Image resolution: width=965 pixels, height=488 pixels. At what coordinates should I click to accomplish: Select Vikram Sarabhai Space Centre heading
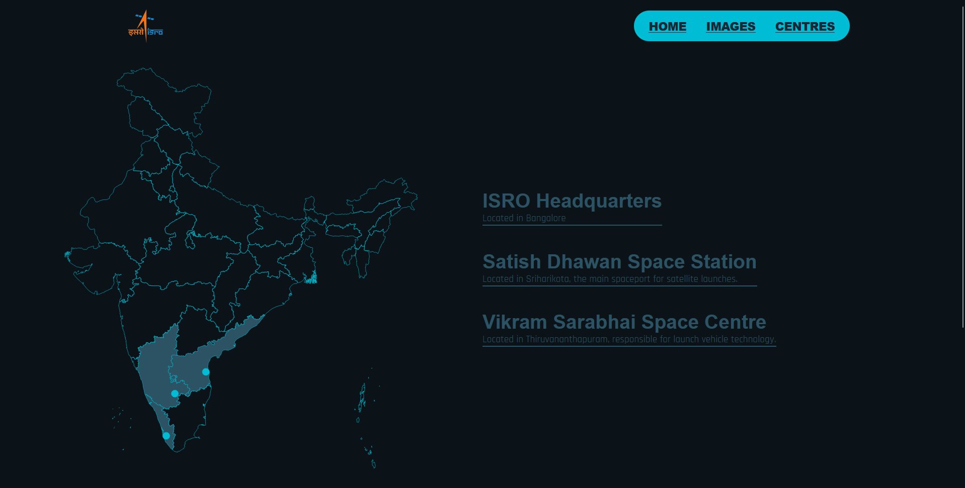point(624,322)
